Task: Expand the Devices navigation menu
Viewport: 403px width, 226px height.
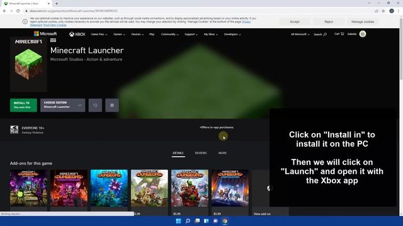Action: (x=137, y=35)
